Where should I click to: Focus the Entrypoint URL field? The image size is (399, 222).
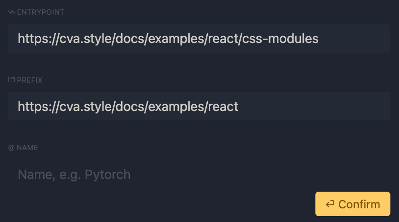199,38
